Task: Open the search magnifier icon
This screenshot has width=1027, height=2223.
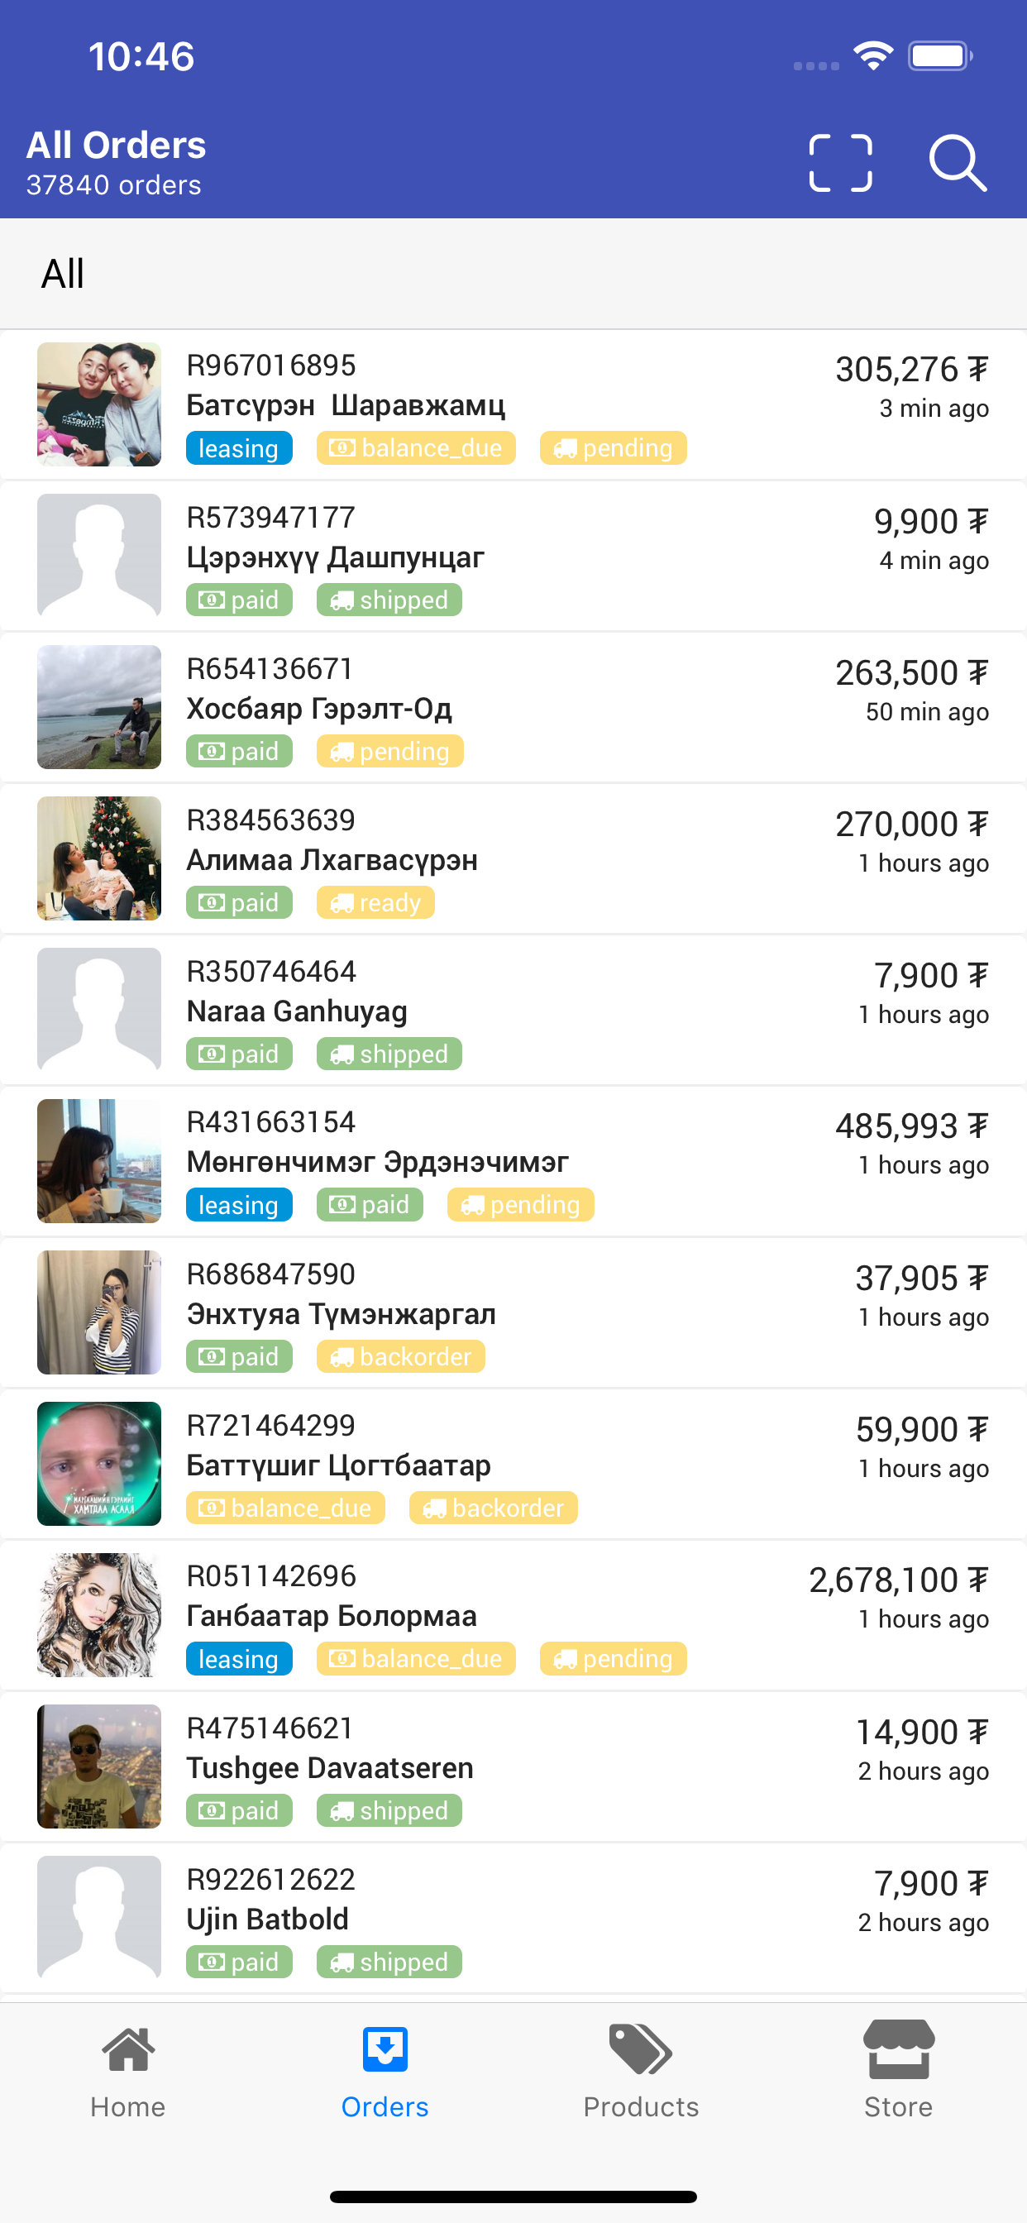Action: 957,162
